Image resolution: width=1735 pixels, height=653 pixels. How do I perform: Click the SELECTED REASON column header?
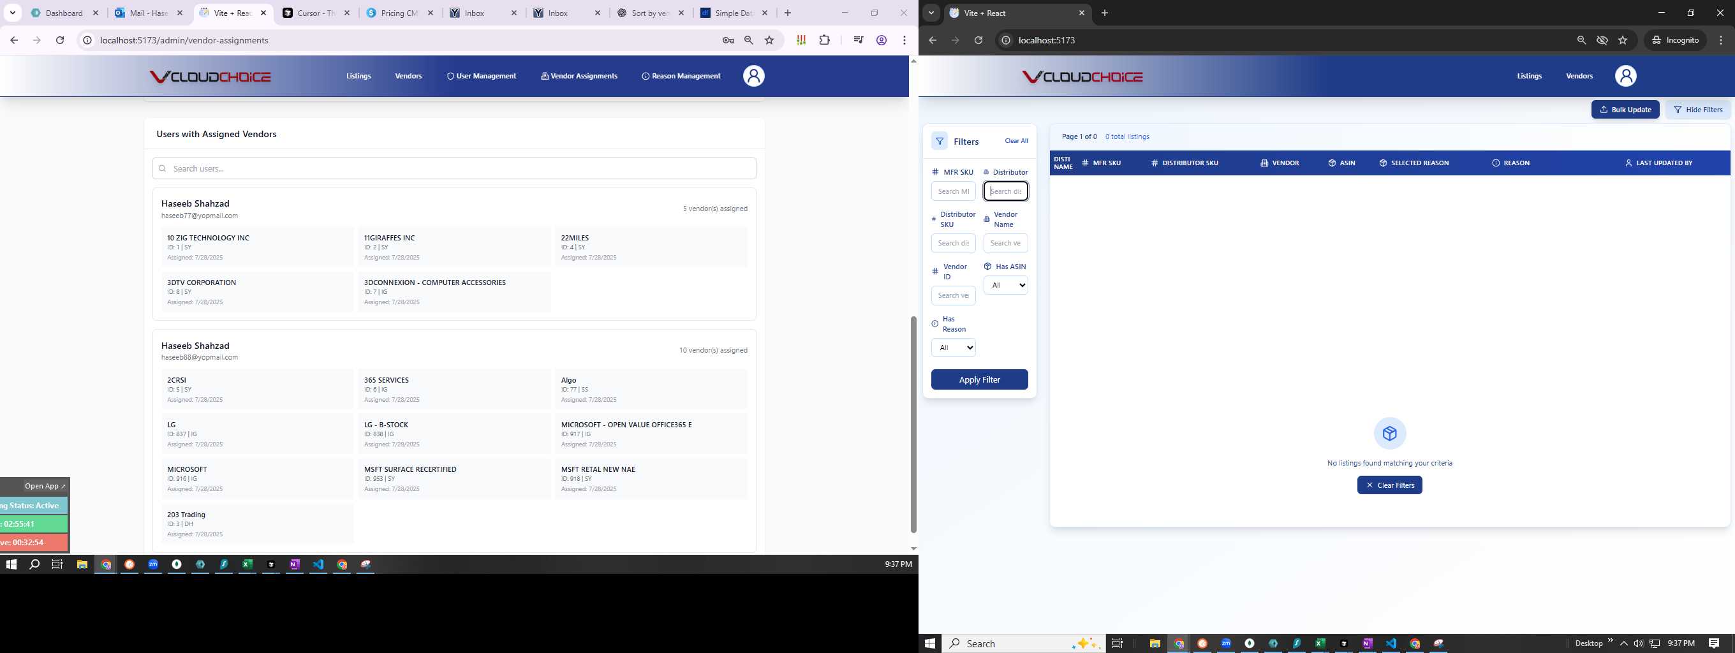(x=1414, y=163)
